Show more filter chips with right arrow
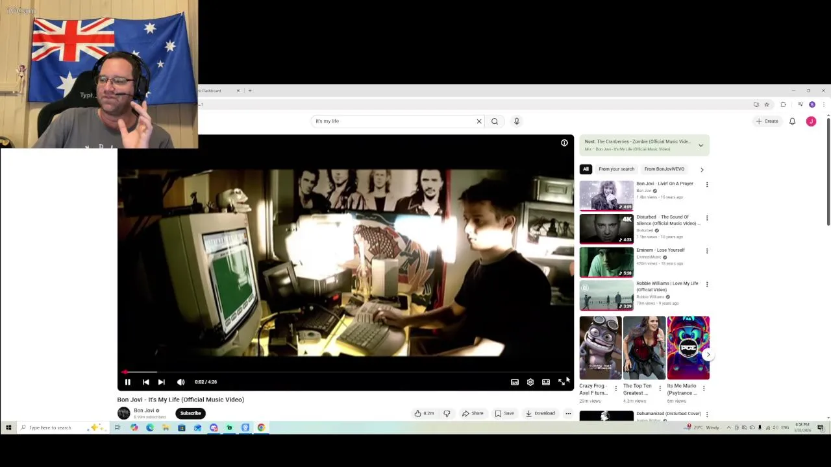Image resolution: width=831 pixels, height=467 pixels. tap(702, 169)
